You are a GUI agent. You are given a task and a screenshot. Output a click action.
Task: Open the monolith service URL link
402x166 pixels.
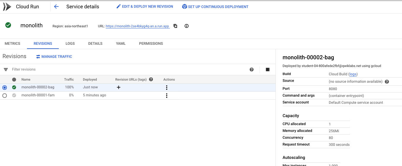[137, 26]
